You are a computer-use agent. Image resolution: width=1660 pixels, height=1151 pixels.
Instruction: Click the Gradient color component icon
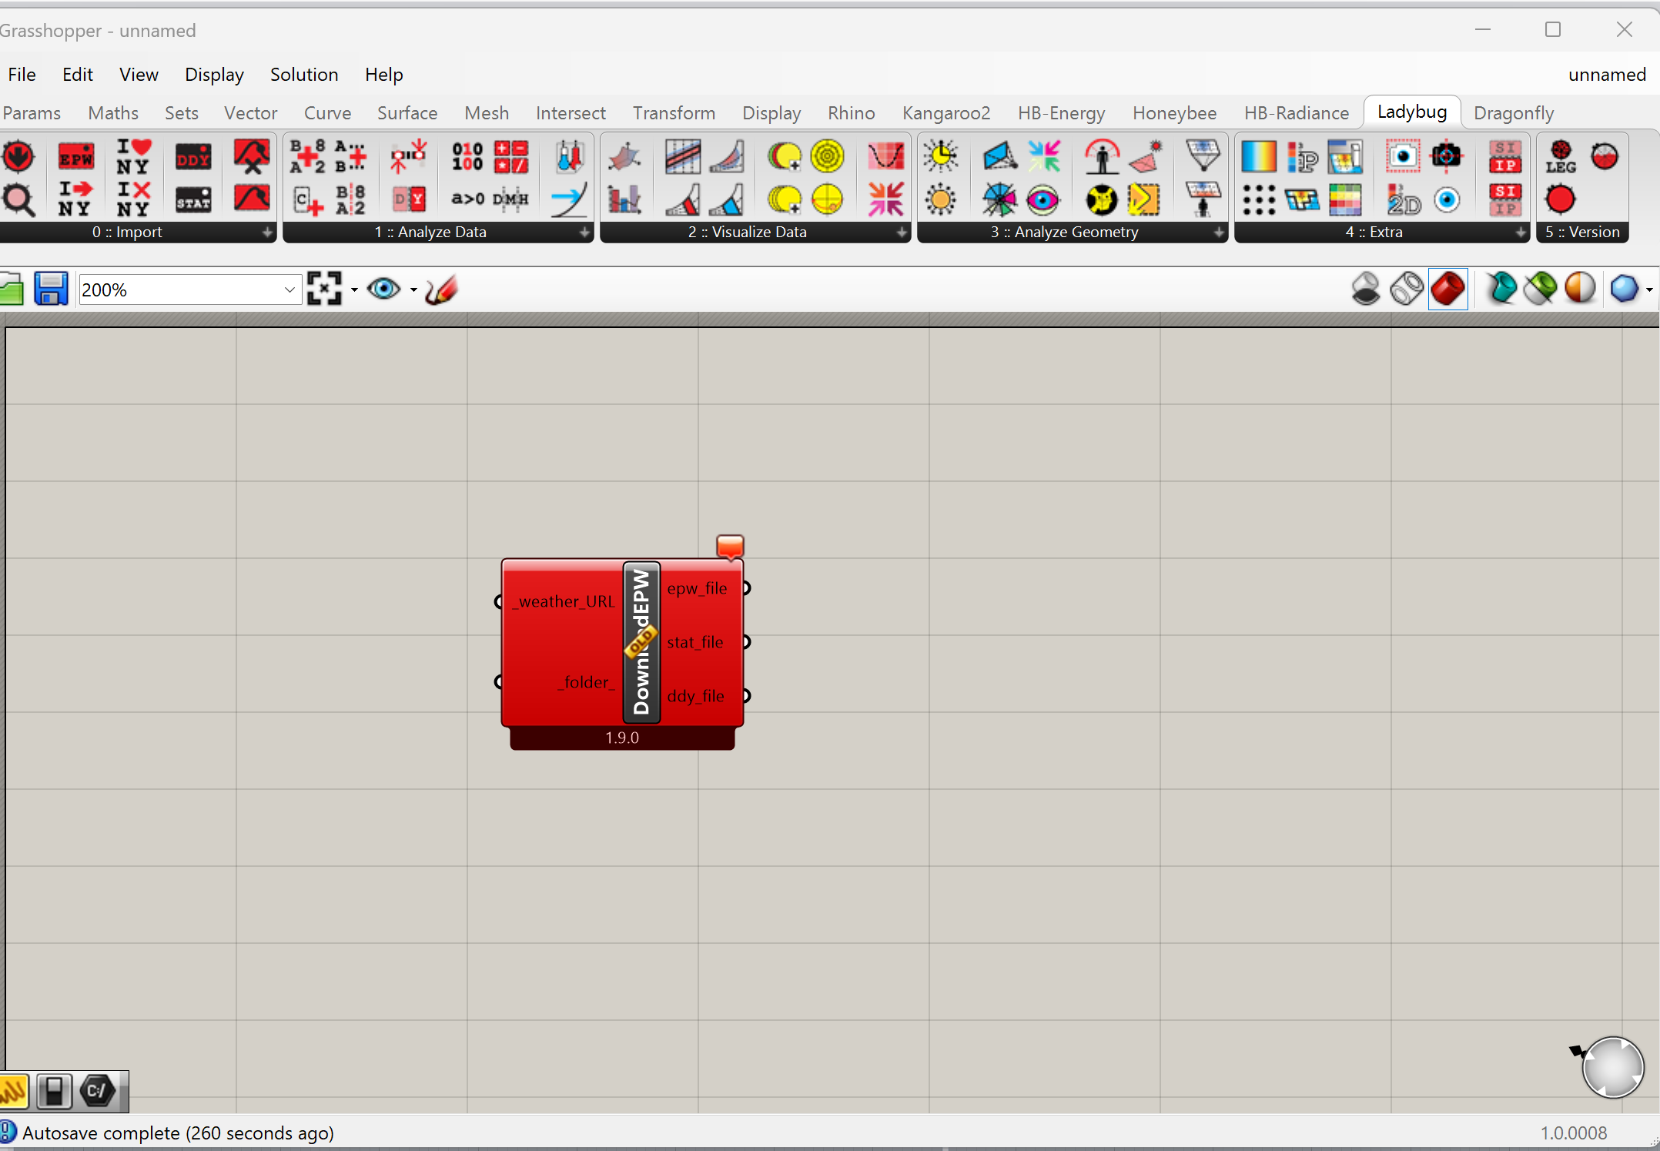click(1258, 157)
